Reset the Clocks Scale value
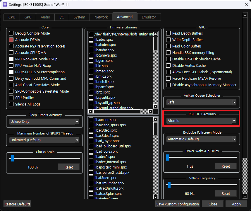 tap(69, 167)
